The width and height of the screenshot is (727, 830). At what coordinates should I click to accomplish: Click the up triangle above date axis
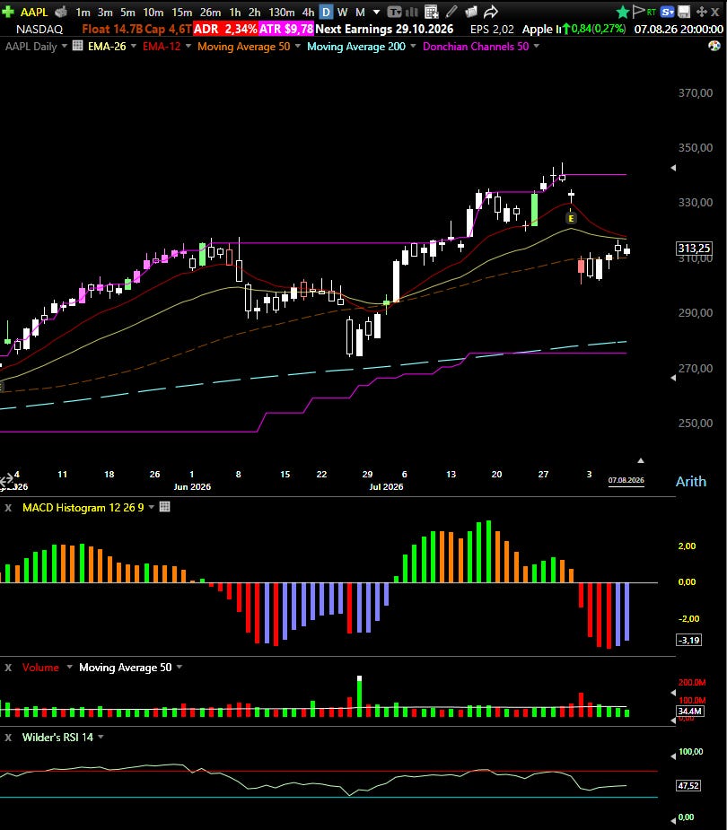[x=641, y=460]
